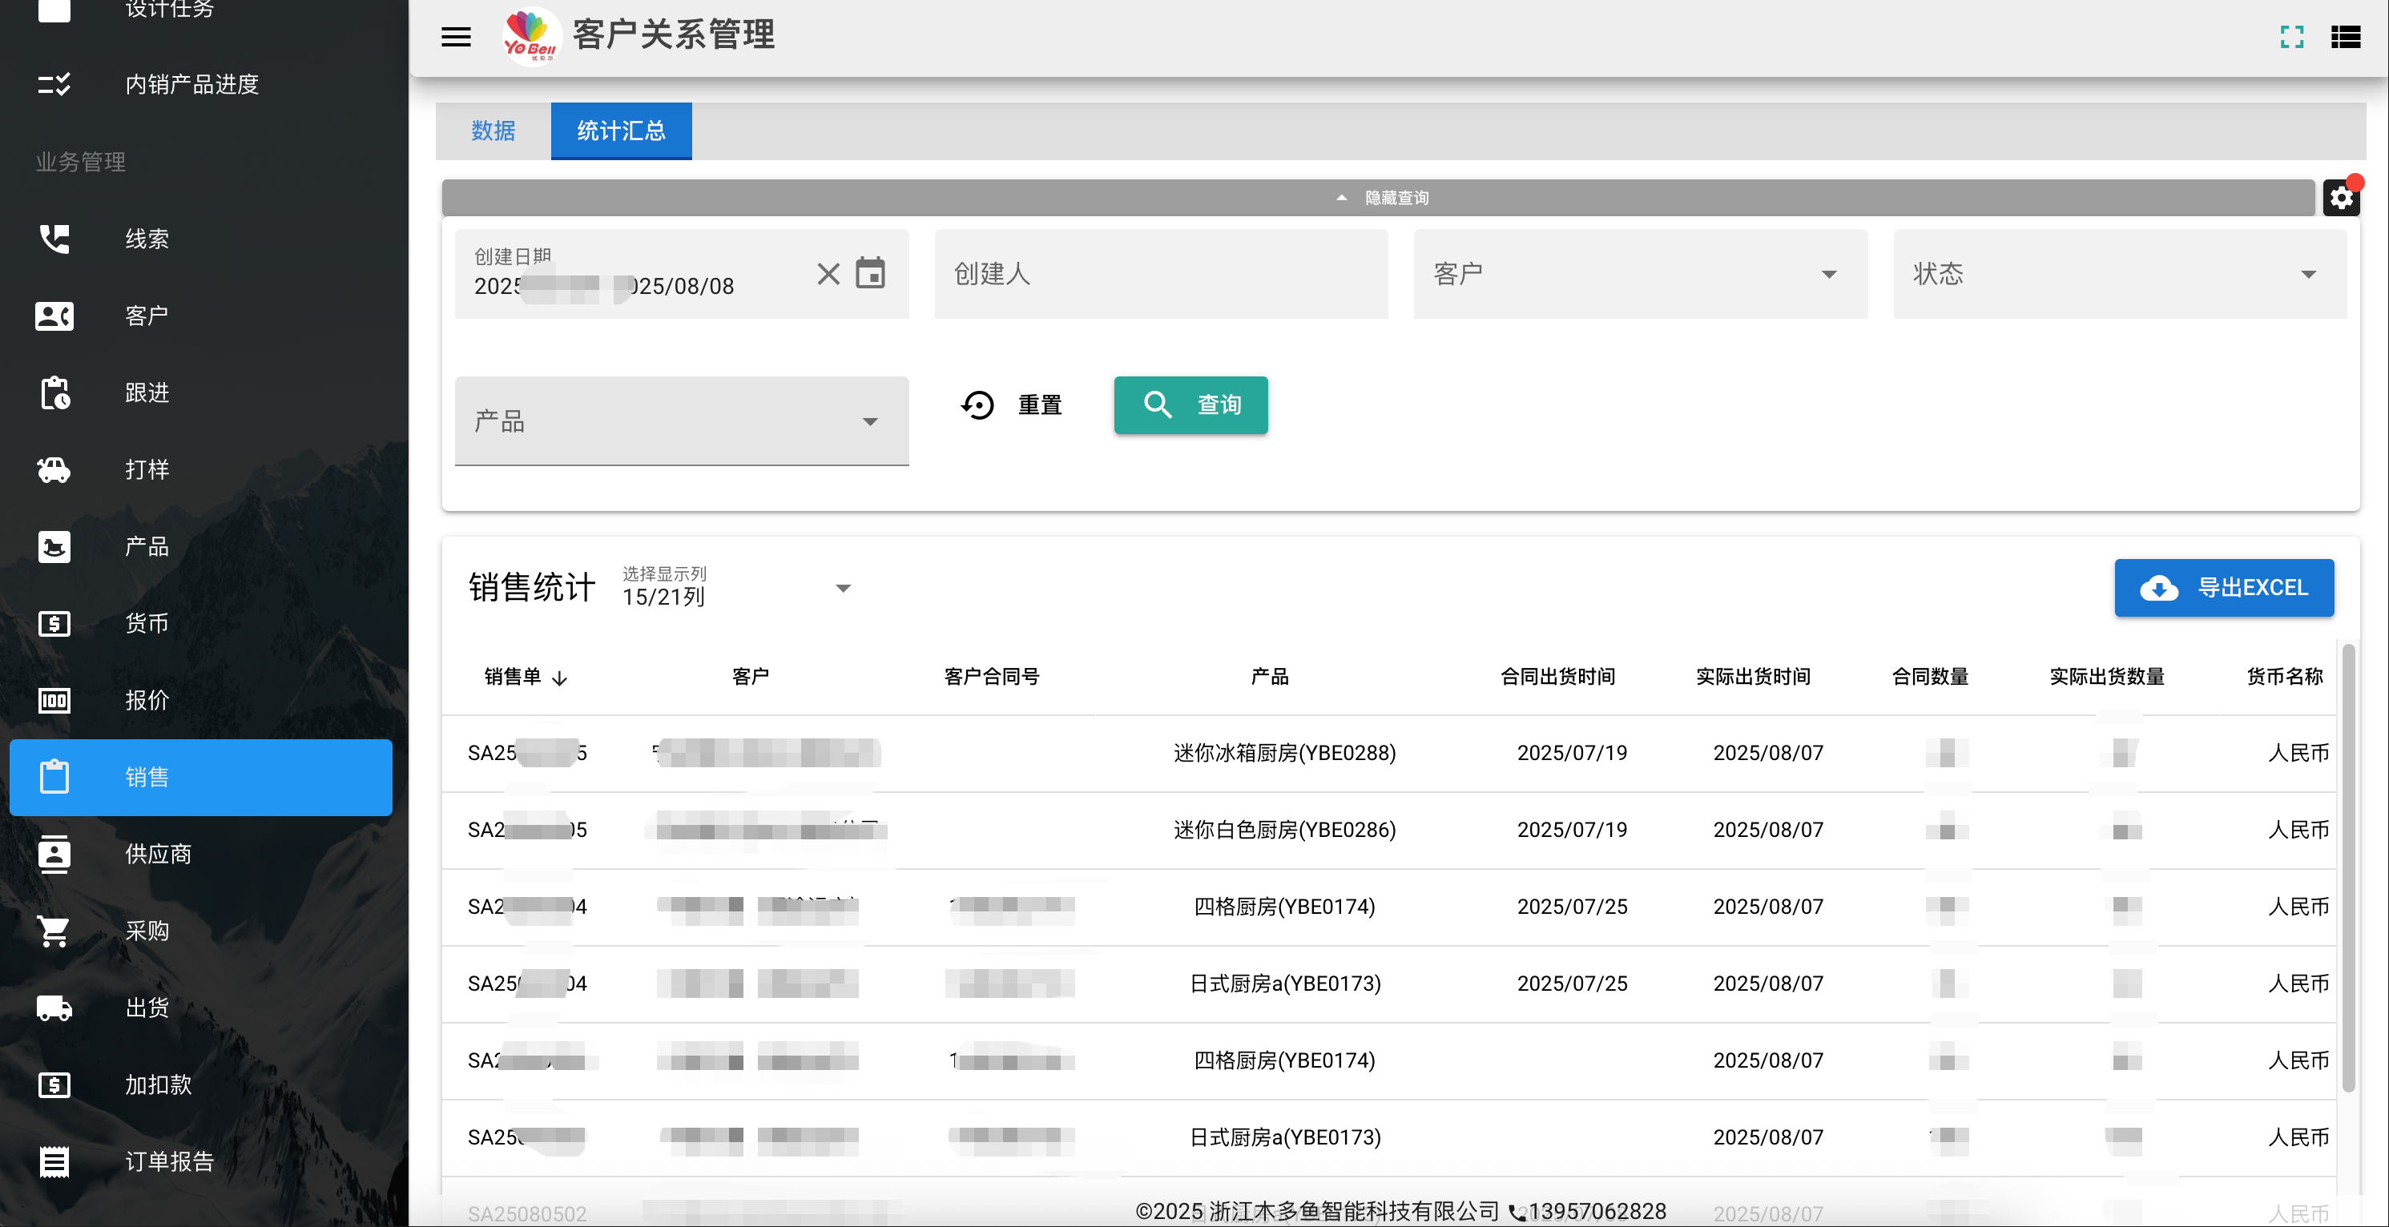Expand the 状态 filter dropdown
Image resolution: width=2389 pixels, height=1227 pixels.
[x=2119, y=274]
